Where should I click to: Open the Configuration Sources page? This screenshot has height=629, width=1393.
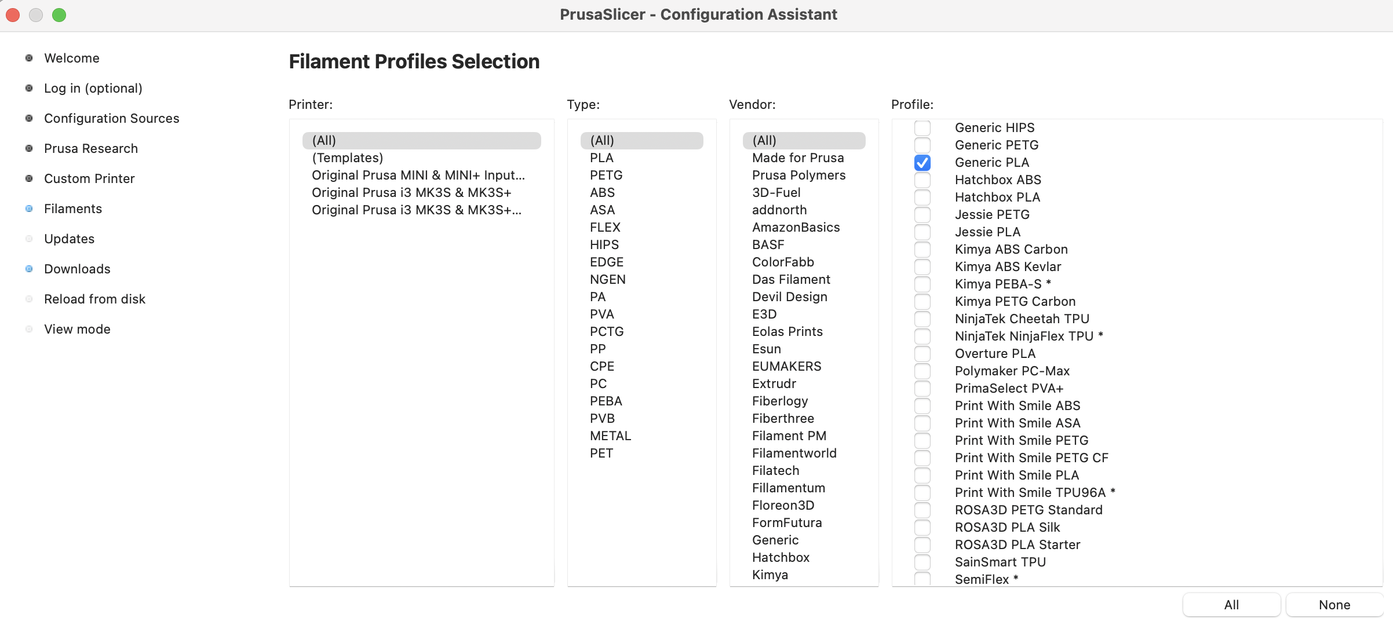tap(111, 118)
